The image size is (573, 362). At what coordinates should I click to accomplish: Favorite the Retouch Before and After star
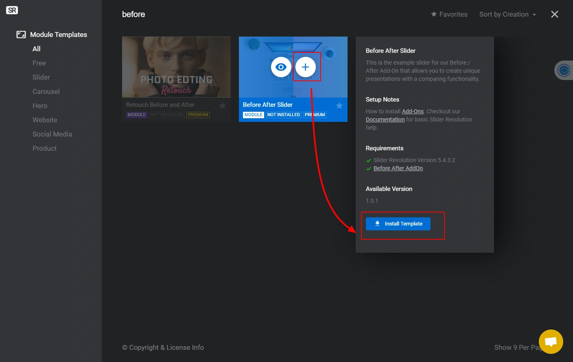[223, 106]
